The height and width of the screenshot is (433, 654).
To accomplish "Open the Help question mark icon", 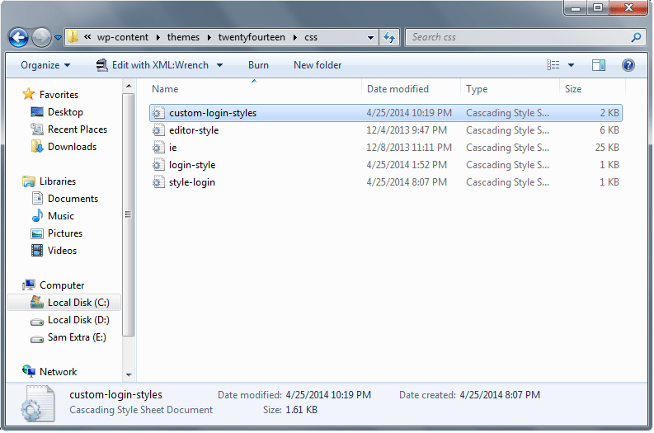I will click(628, 65).
